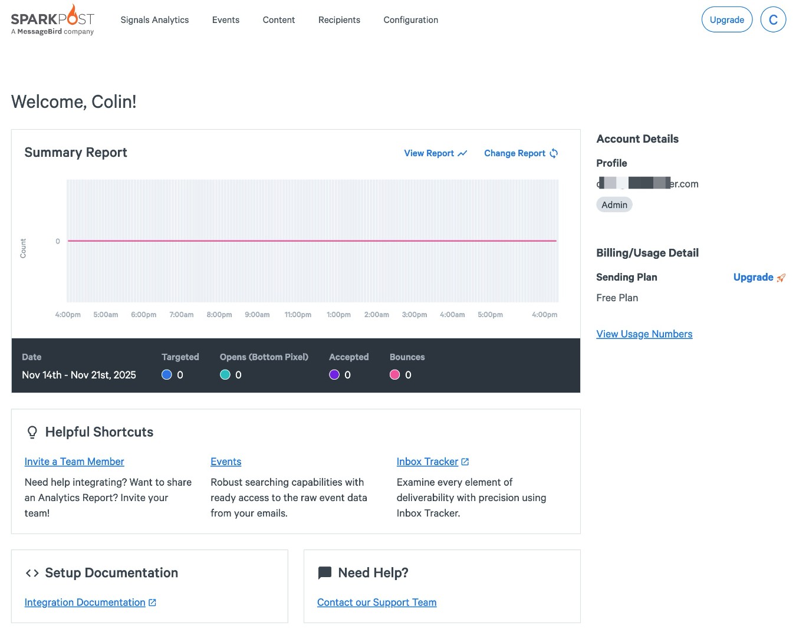
Task: Open the Contact our Support Team link
Action: (377, 602)
